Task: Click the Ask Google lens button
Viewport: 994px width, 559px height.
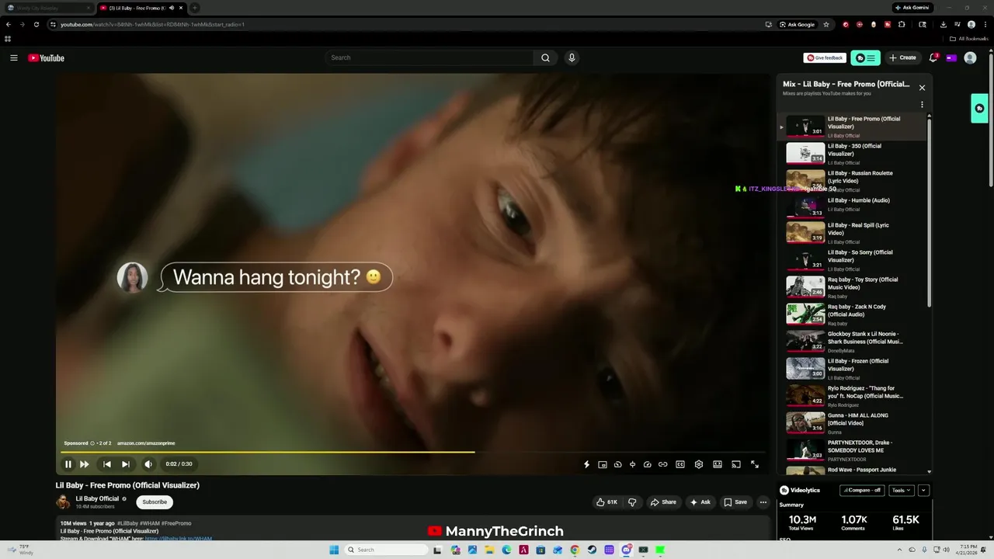Action: [x=797, y=24]
